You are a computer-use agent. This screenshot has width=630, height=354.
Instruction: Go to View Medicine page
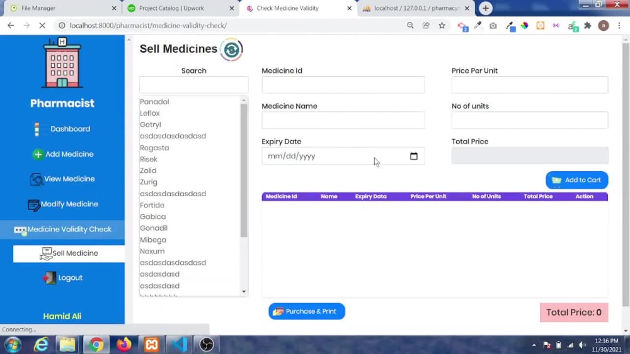tap(62, 179)
